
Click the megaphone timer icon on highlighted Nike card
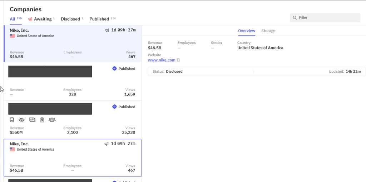(x=107, y=30)
